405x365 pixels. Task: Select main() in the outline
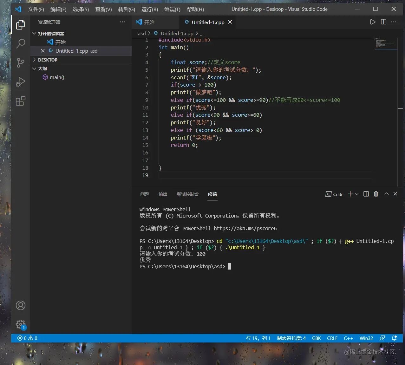(x=57, y=77)
